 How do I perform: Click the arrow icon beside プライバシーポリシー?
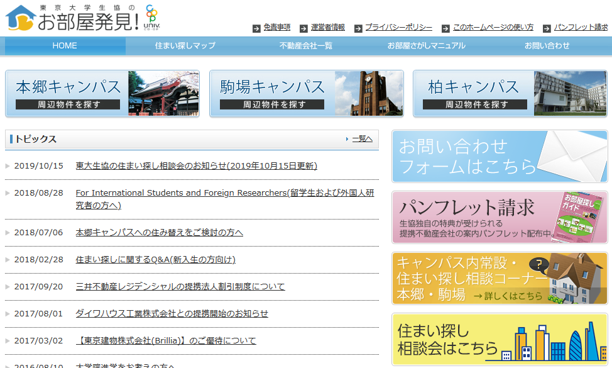[x=358, y=28]
